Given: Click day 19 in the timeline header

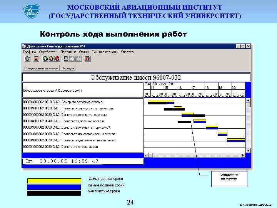Looking at the screenshot, I should [220, 87].
